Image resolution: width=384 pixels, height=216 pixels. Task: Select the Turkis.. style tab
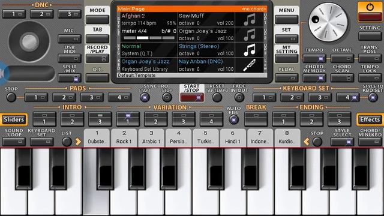click(x=205, y=137)
